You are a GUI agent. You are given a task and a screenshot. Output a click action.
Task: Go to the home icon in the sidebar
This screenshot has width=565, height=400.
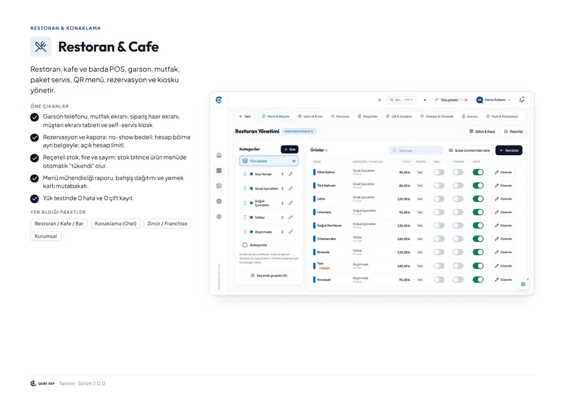(219, 155)
